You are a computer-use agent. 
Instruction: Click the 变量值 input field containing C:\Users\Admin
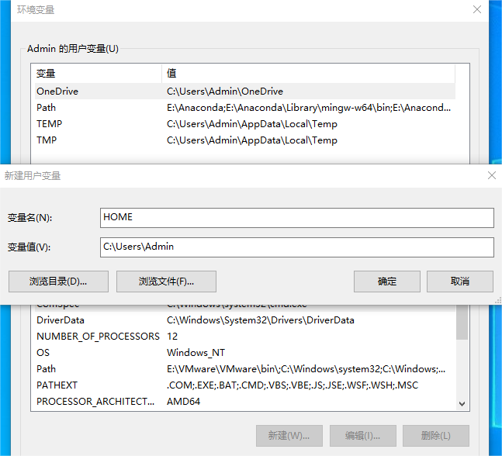(296, 247)
